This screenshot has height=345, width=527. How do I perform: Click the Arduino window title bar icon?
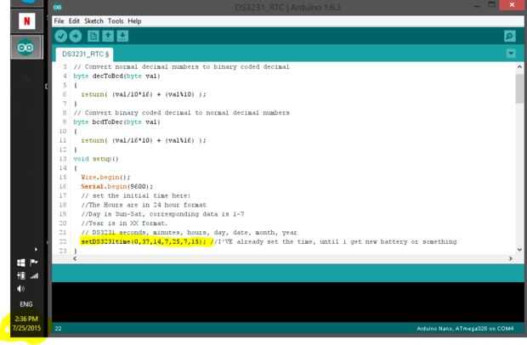(x=58, y=7)
